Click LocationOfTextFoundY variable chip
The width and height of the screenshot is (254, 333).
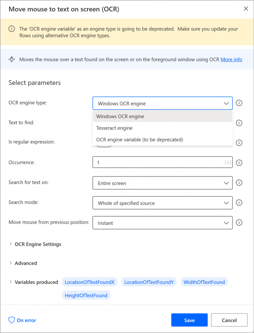point(149,282)
